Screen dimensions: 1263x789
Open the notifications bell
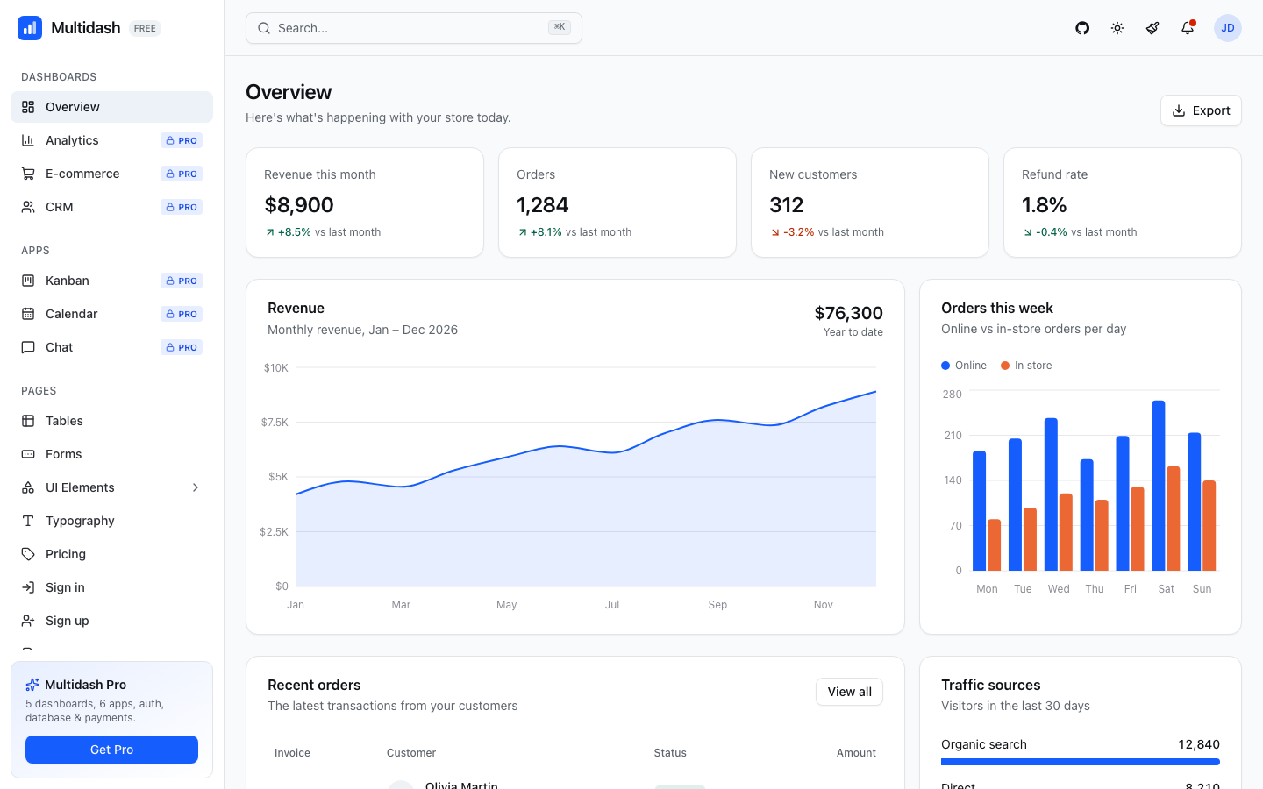tap(1188, 28)
